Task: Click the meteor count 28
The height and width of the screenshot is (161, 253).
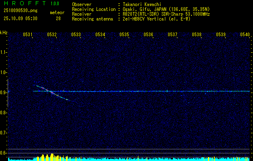Action: point(58,19)
